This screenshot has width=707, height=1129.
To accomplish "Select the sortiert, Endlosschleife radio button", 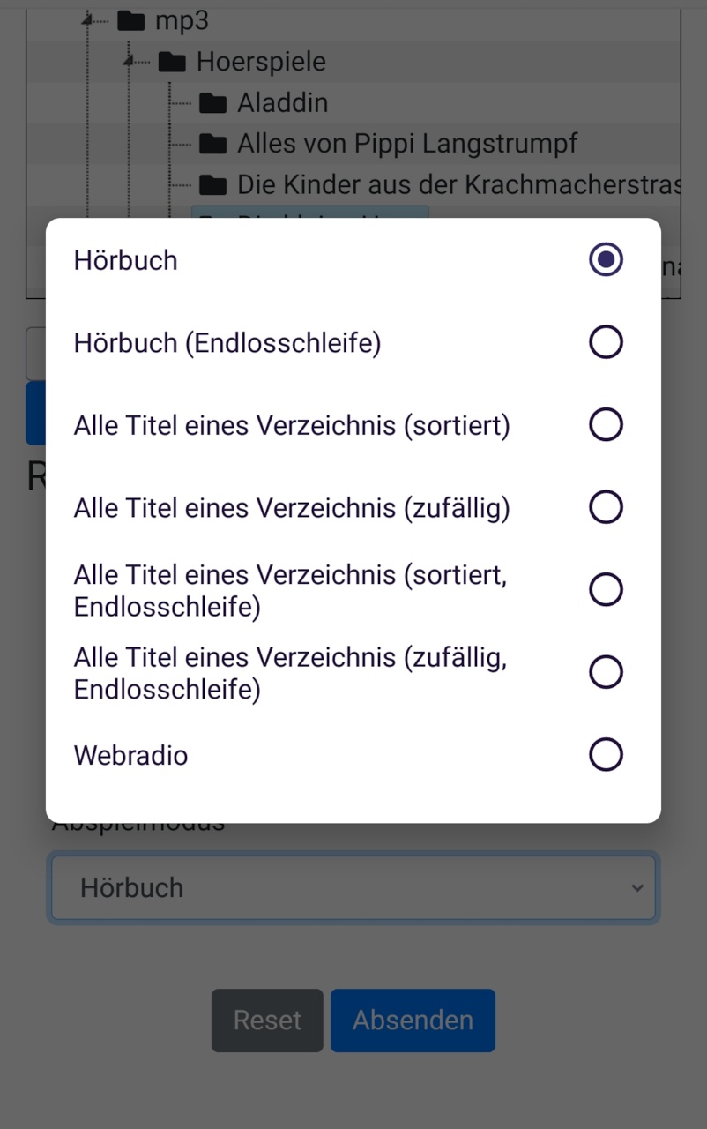I will (x=606, y=589).
